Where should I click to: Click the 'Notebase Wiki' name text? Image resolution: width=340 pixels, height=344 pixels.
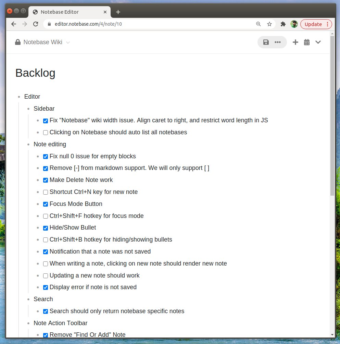point(43,42)
